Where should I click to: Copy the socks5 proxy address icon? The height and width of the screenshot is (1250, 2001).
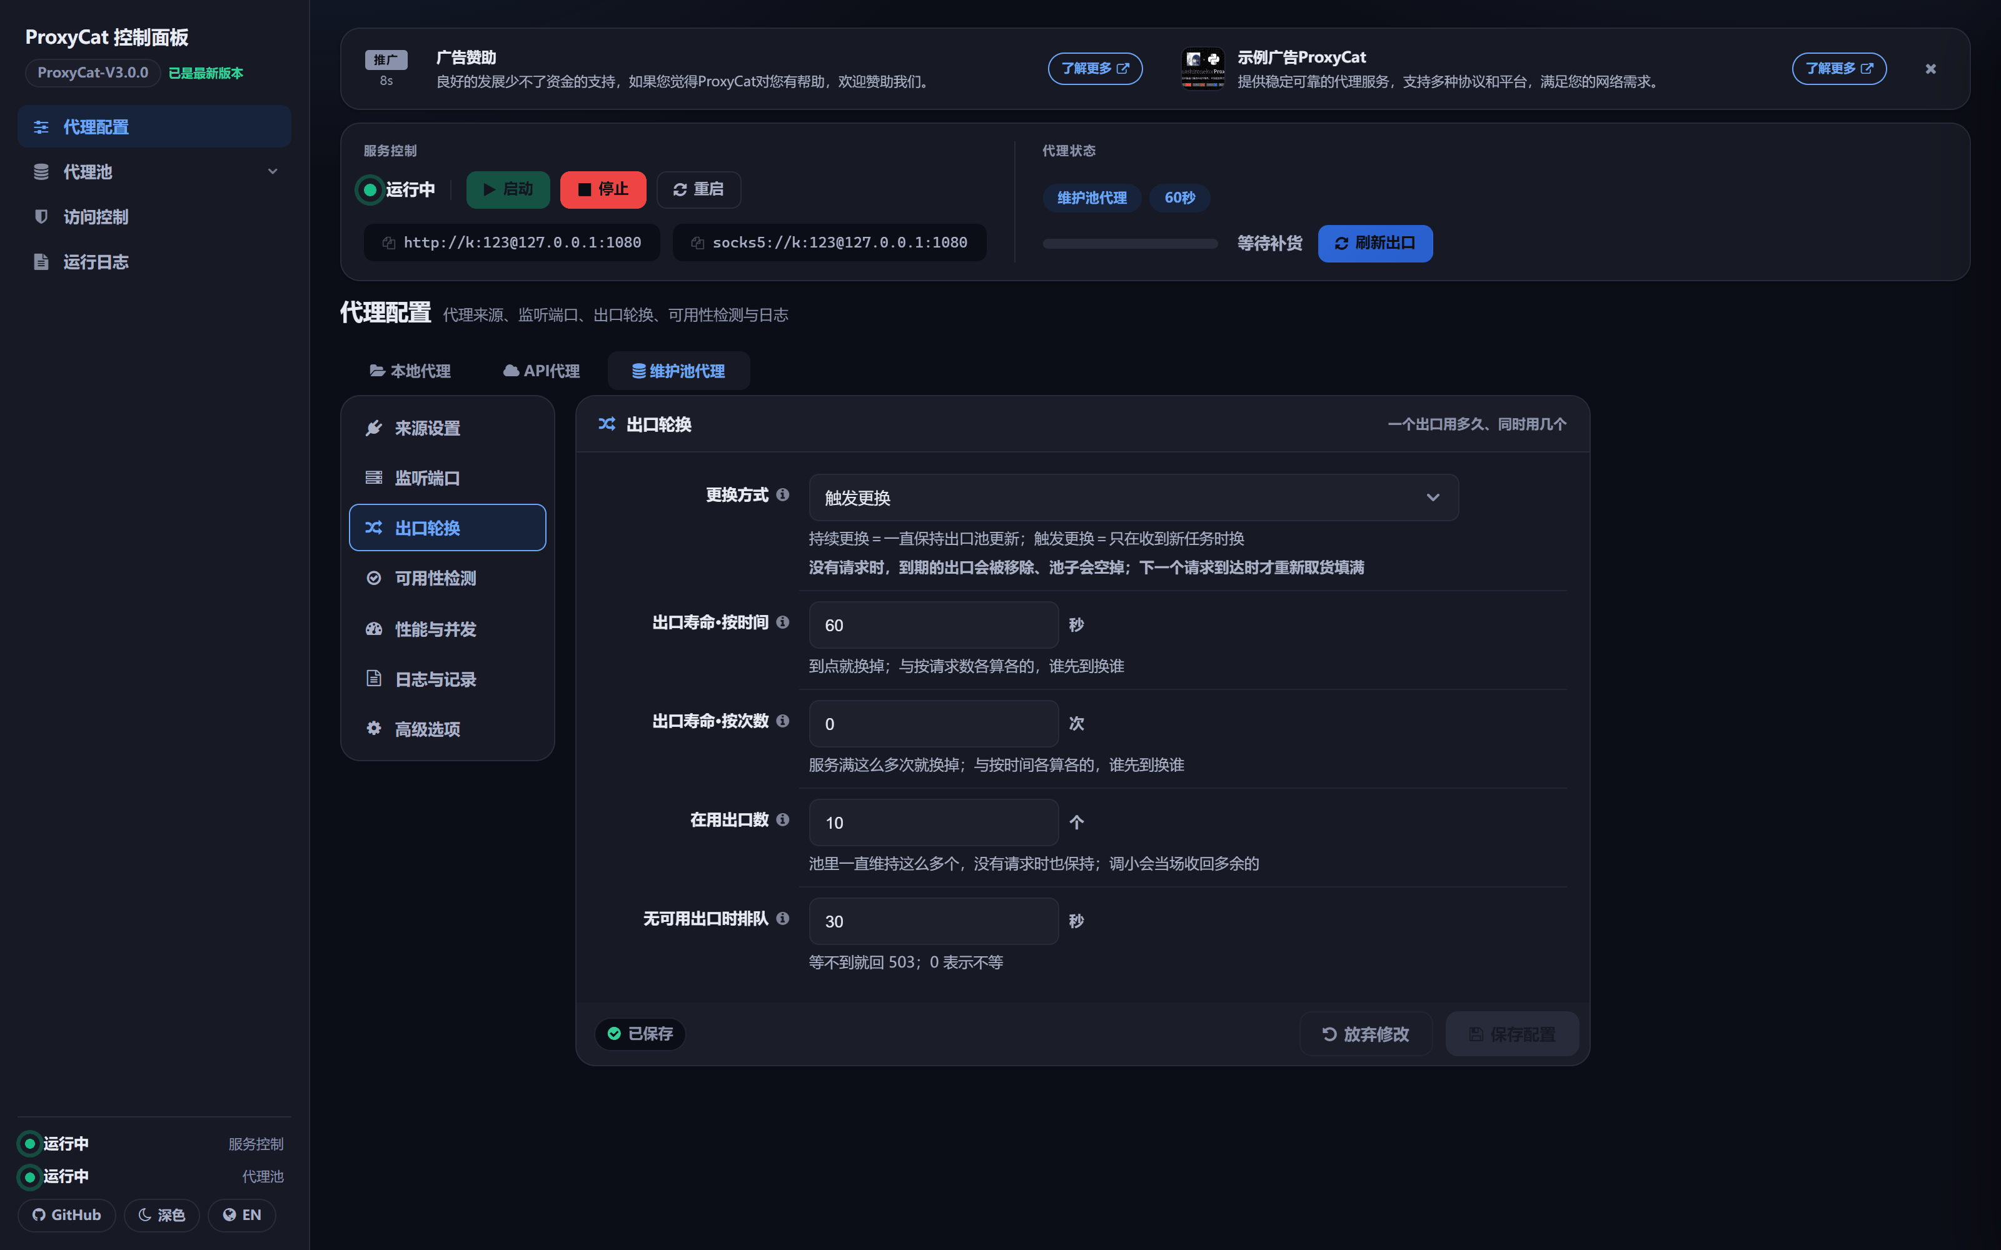point(697,243)
